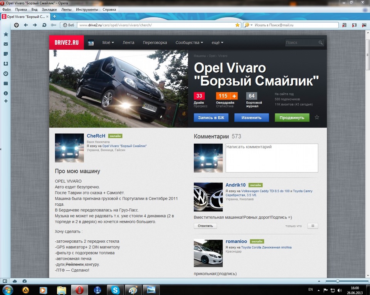Open the Файл menu
Screen dimensions: 370x295
click(7, 9)
